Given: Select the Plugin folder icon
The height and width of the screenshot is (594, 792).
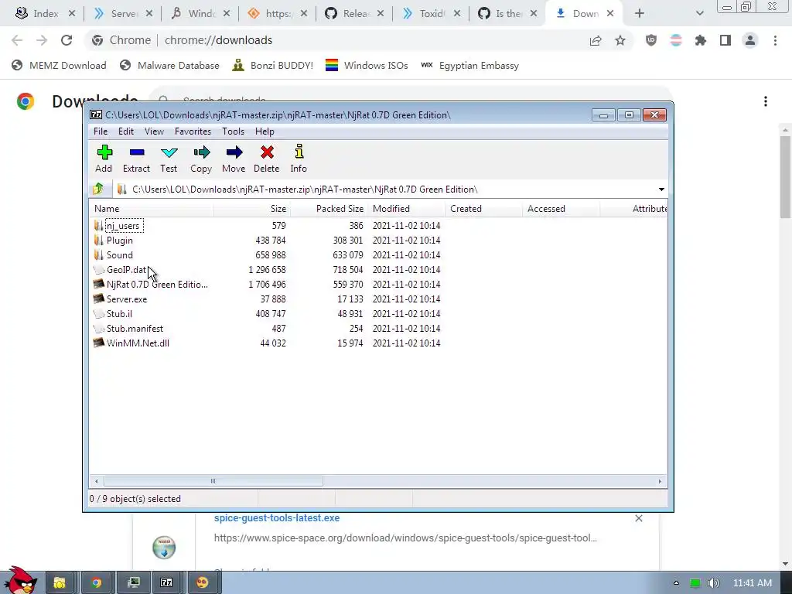Looking at the screenshot, I should (x=98, y=241).
